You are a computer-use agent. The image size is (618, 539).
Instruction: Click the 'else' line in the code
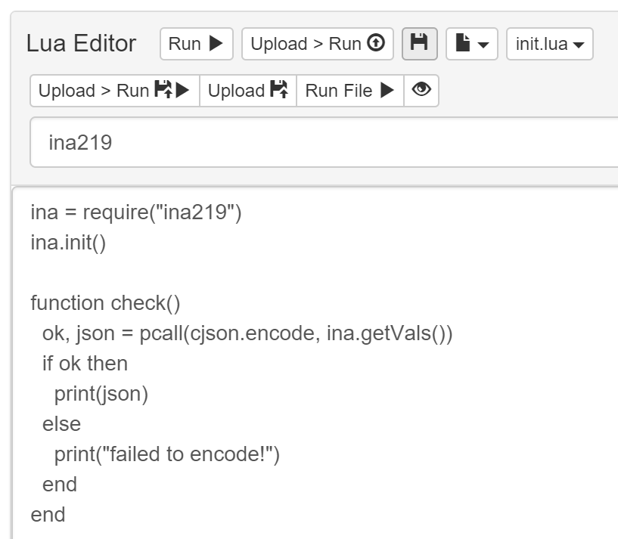click(x=61, y=424)
